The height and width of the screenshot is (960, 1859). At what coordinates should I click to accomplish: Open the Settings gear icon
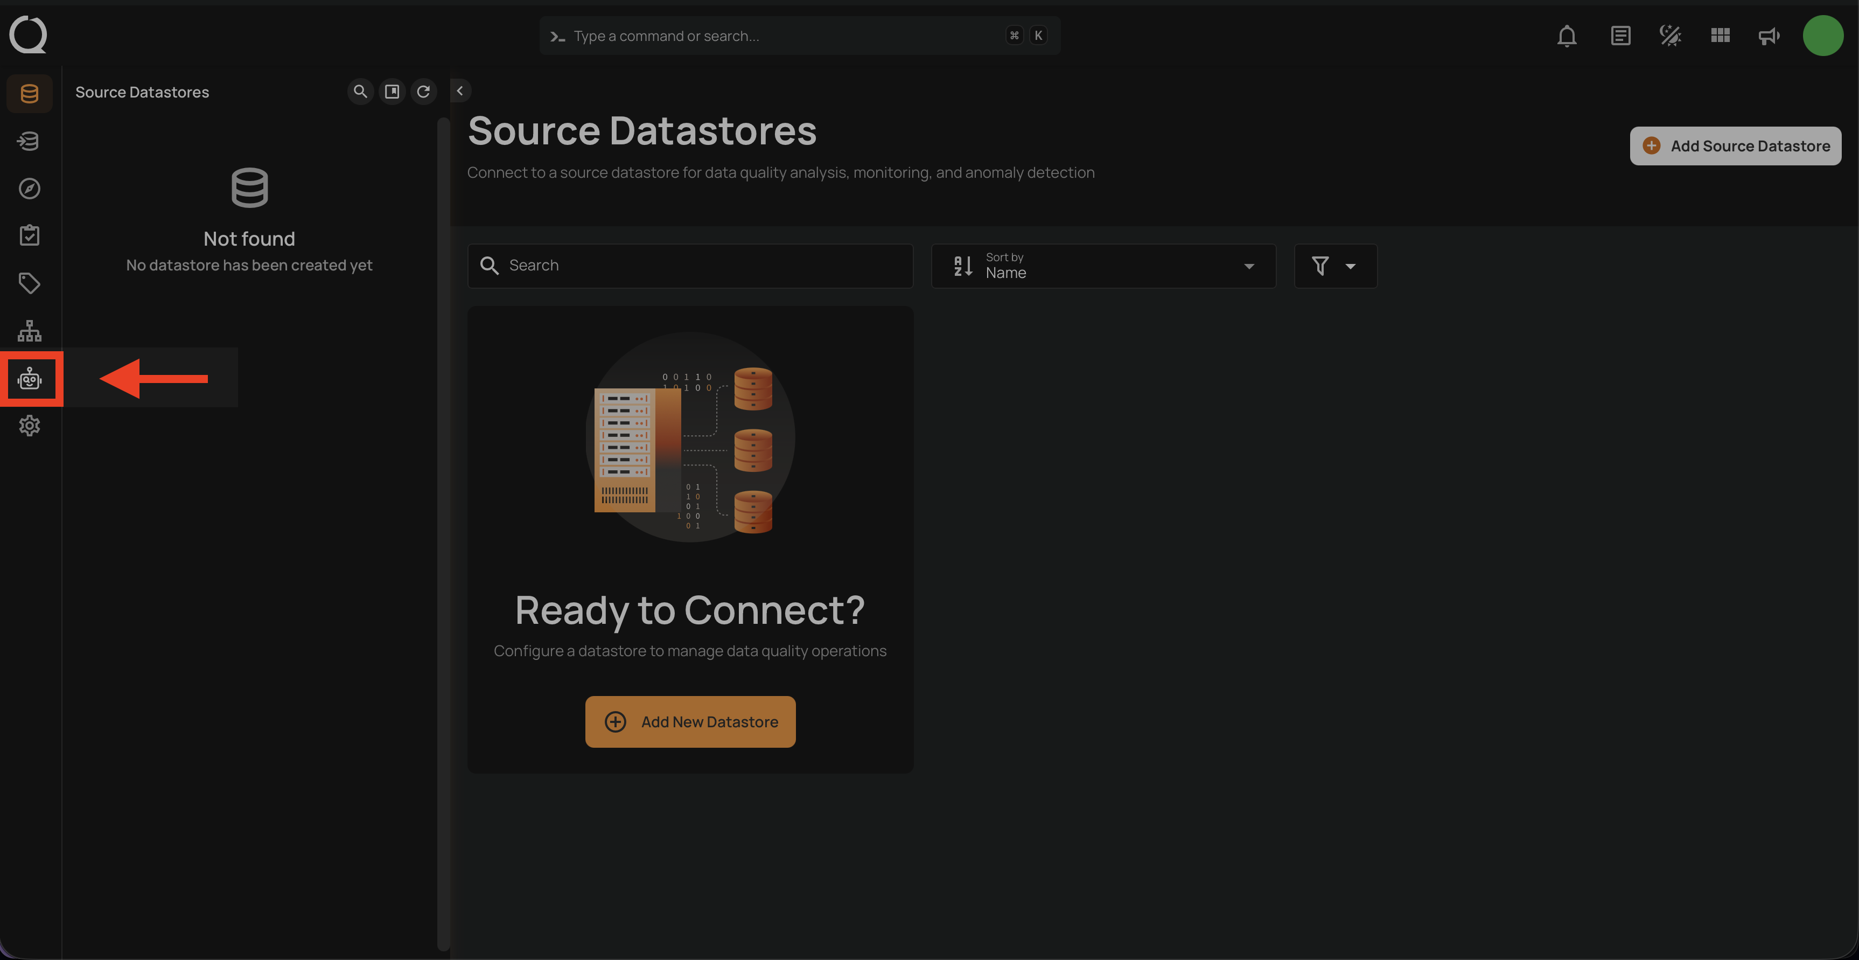point(30,426)
